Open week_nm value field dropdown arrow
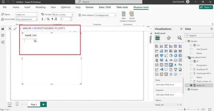The image size is (214, 111). (178, 105)
